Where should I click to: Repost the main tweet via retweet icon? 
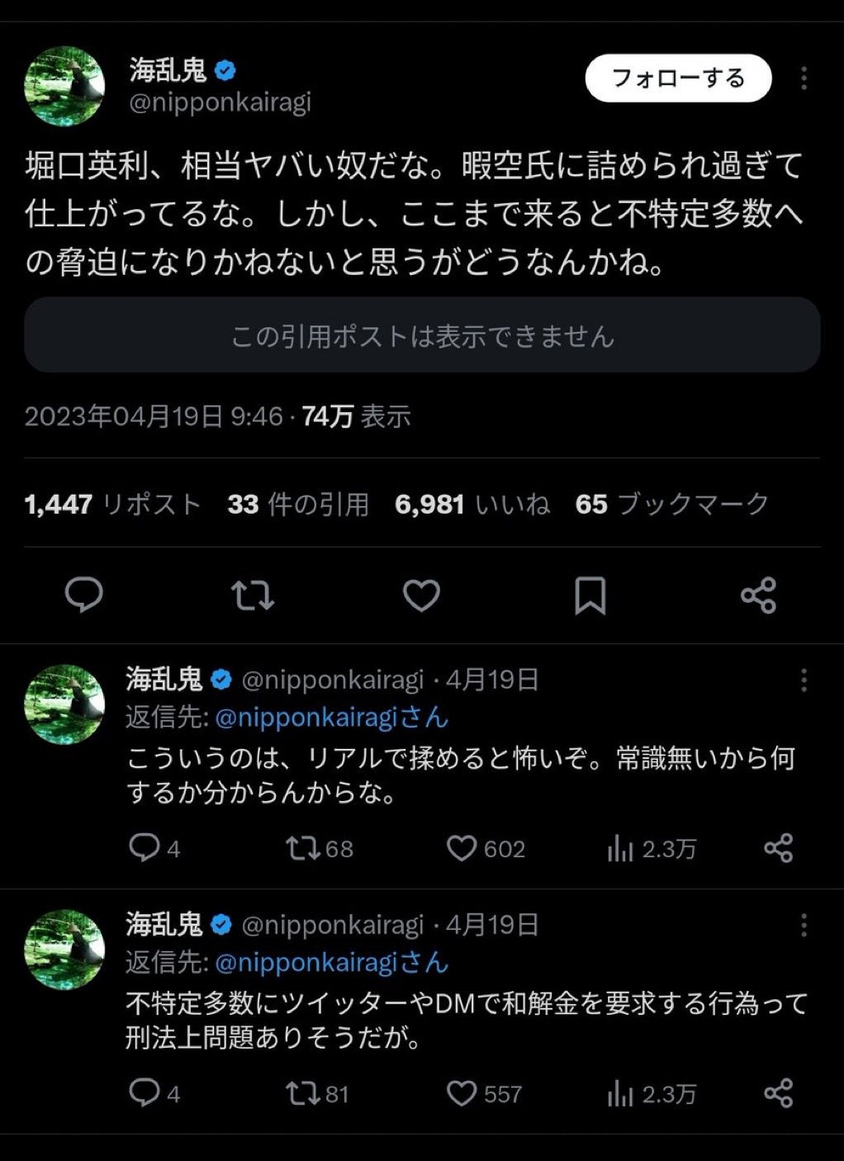252,595
